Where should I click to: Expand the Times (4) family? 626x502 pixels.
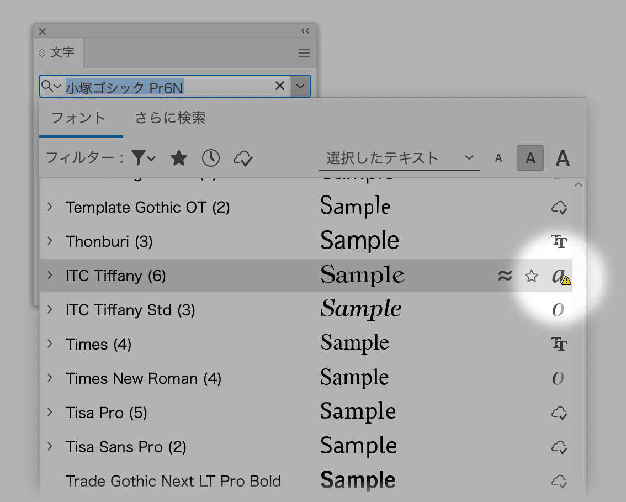tap(50, 344)
